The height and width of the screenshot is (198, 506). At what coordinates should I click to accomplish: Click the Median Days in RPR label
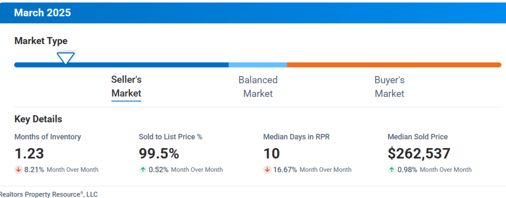tap(296, 137)
